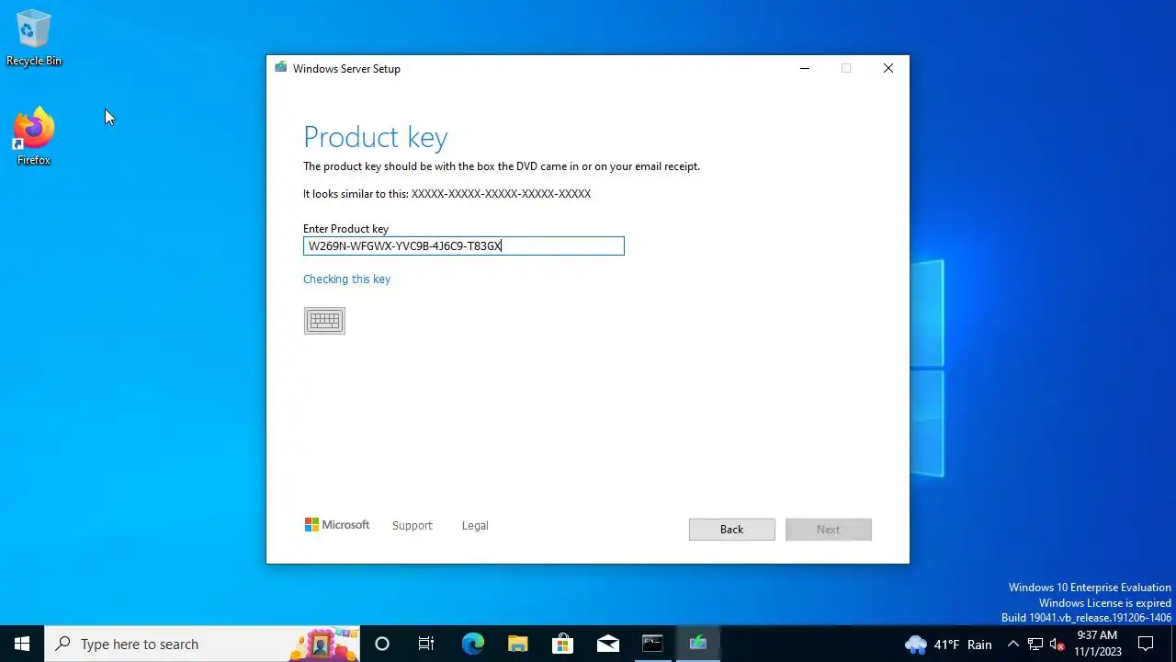
Task: Launch Microsoft Edge from the taskbar
Action: tap(472, 644)
